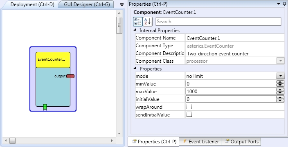
Task: Switch to GUI Designer tab
Action: pos(87,4)
